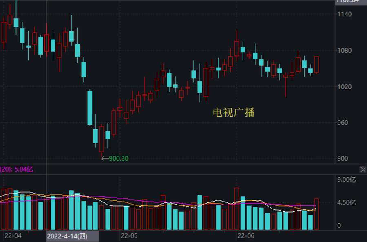Select the 960 price axis label
The width and height of the screenshot is (367, 242).
point(343,123)
